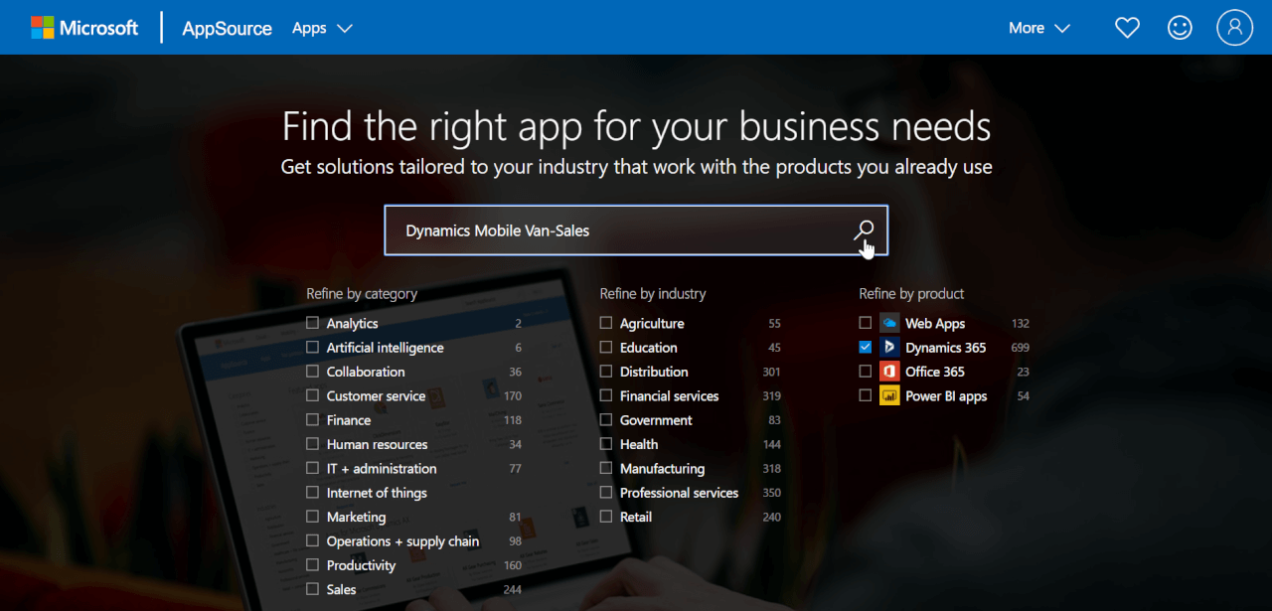Click the Power BI apps icon
Screen dimensions: 1272x611
[x=889, y=395]
